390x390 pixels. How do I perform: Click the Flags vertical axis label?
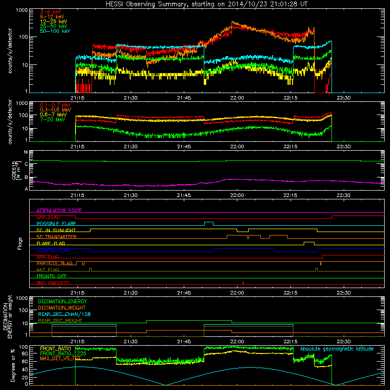point(20,243)
